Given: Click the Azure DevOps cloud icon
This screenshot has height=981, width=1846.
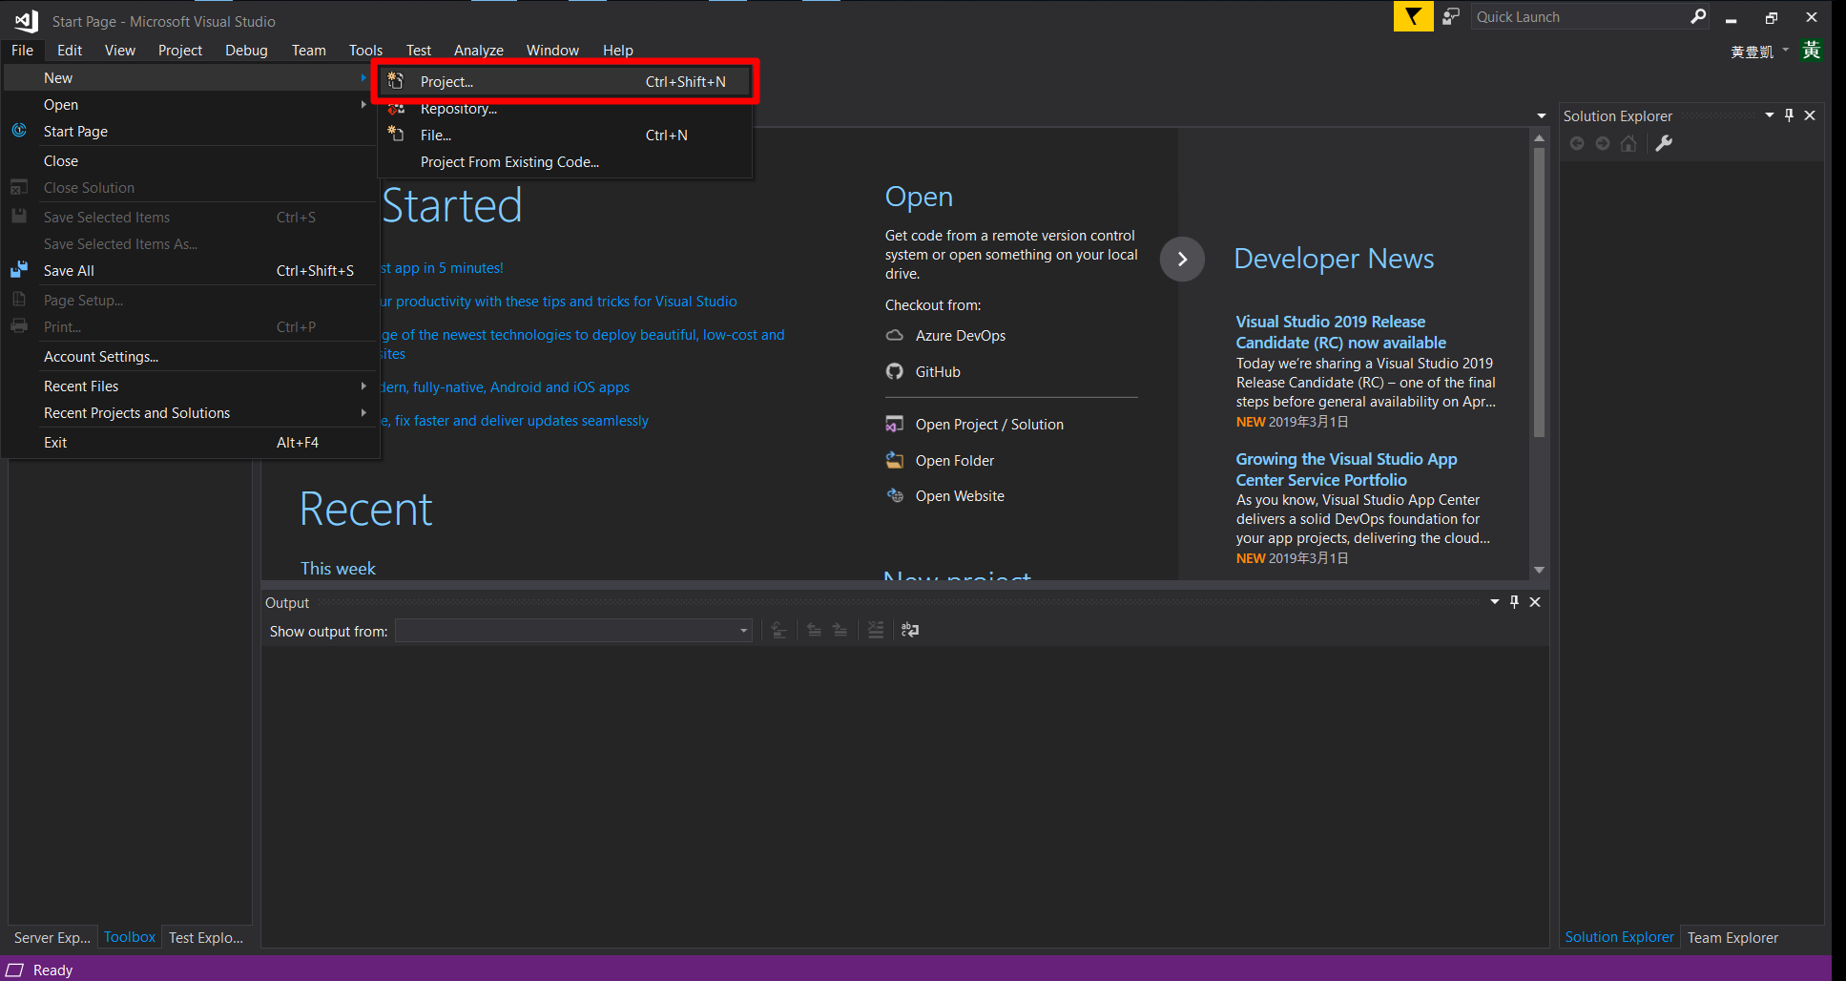Looking at the screenshot, I should pyautogui.click(x=894, y=336).
